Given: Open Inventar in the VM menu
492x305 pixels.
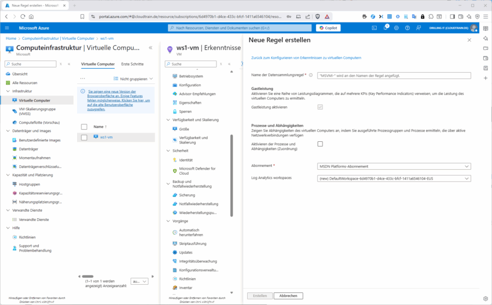Looking at the screenshot, I should pyautogui.click(x=185, y=288).
